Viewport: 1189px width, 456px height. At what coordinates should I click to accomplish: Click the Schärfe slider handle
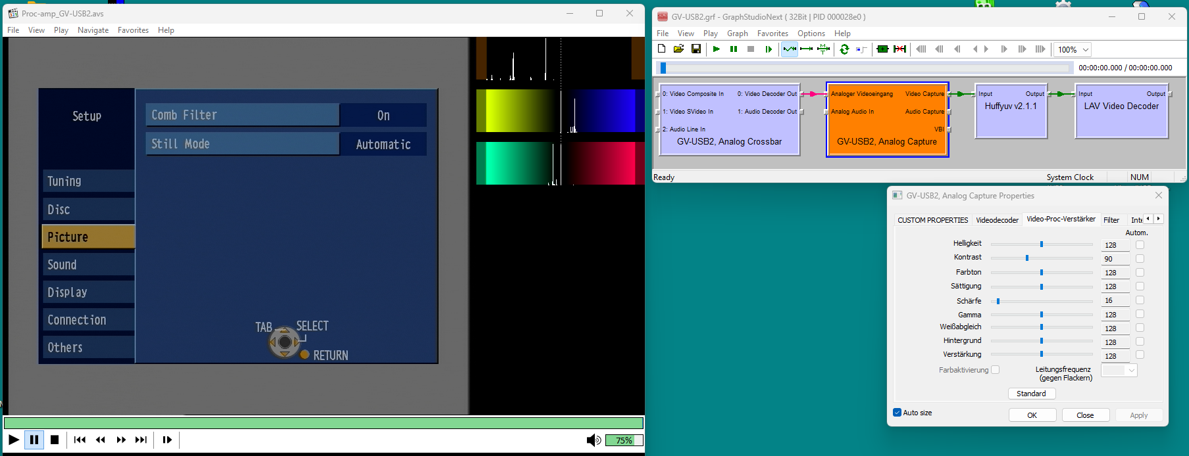(x=998, y=301)
